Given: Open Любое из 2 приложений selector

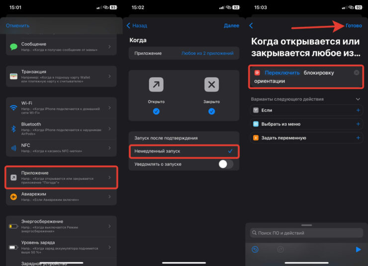Looking at the screenshot, I should point(207,53).
